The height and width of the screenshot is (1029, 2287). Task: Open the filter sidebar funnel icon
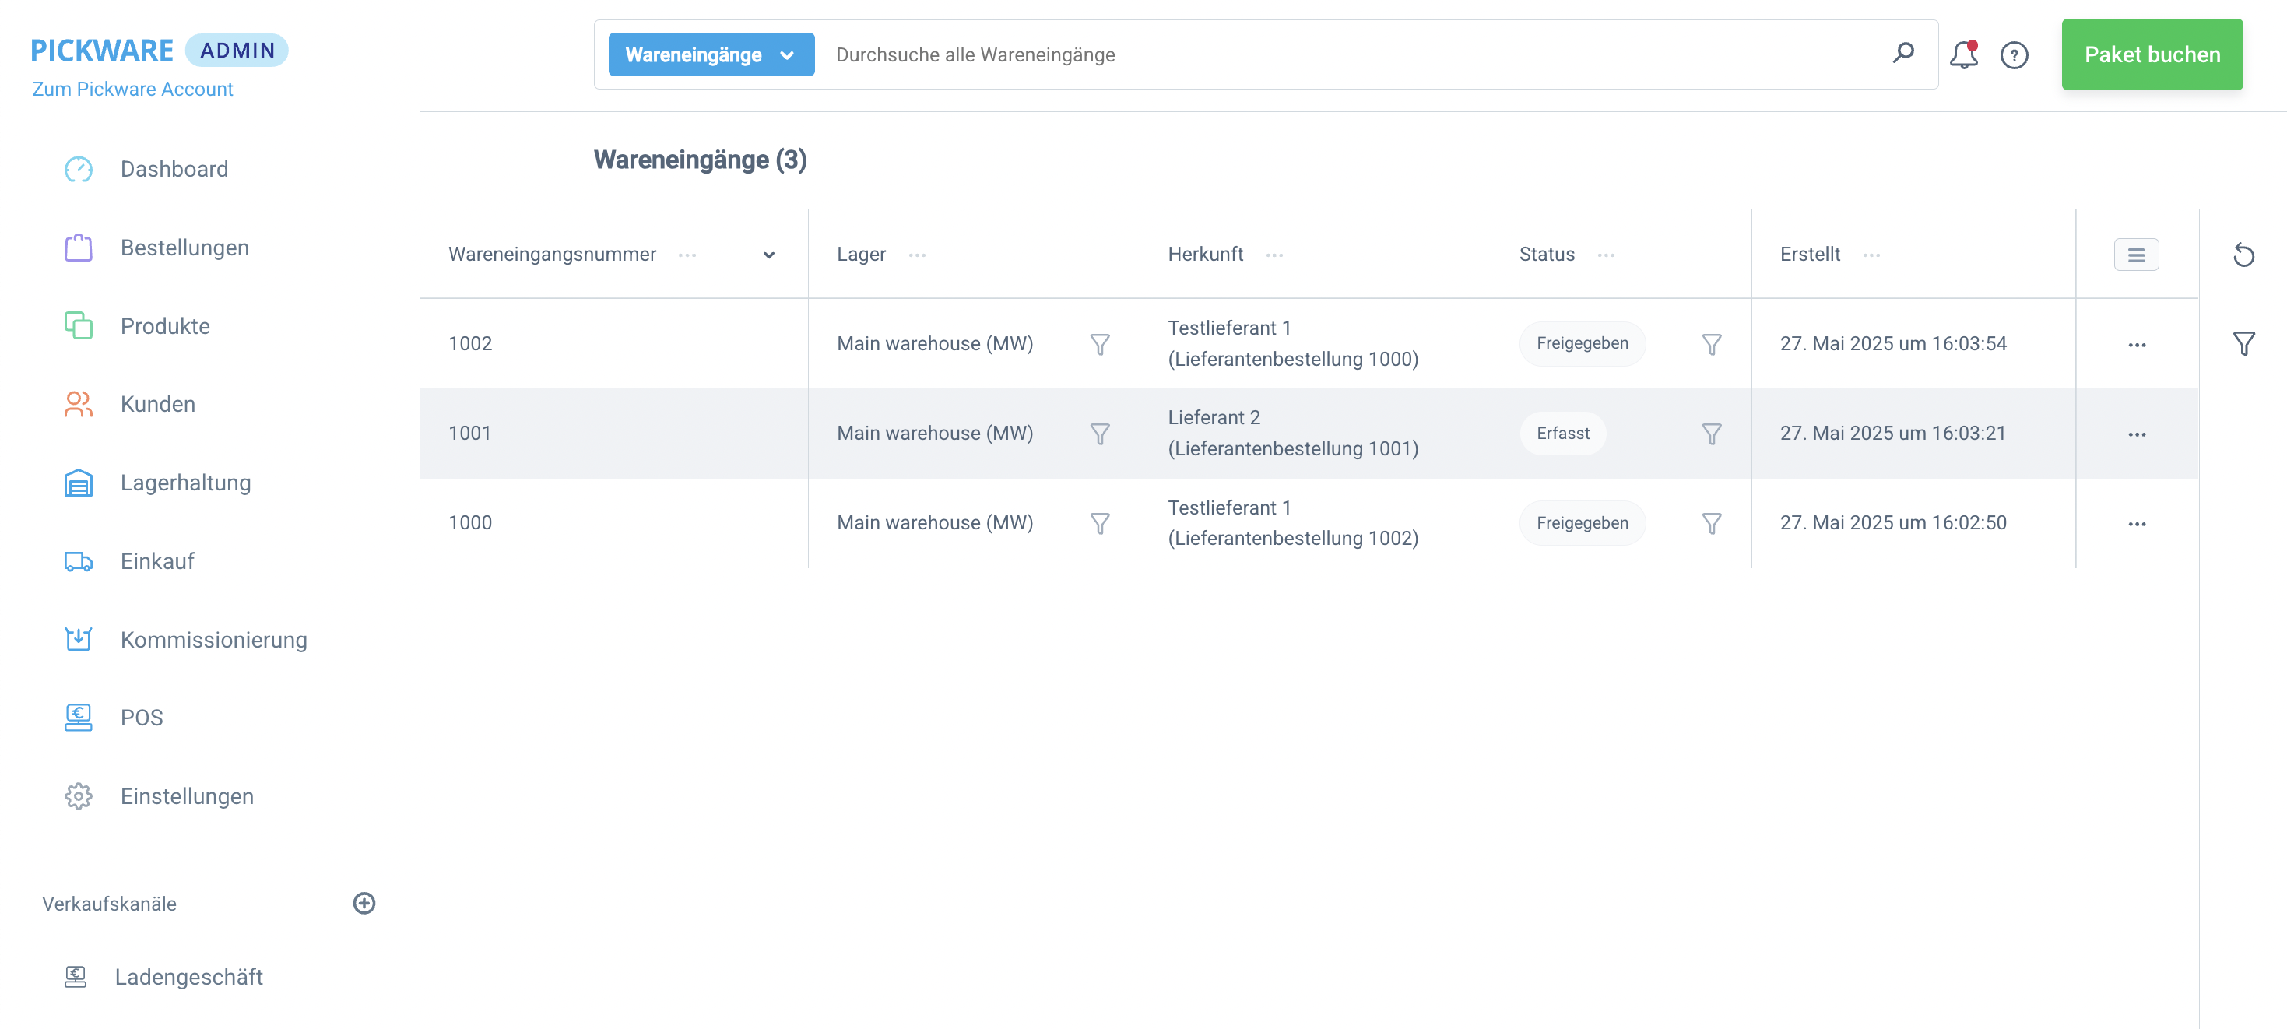(x=2243, y=343)
